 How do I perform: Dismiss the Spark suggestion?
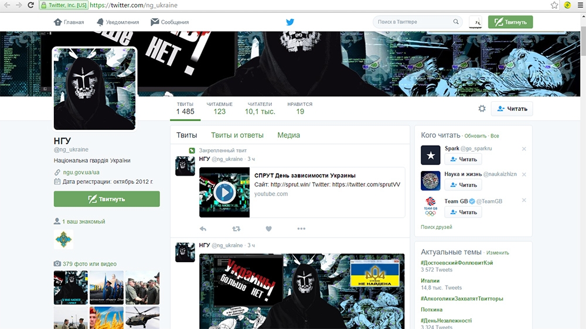click(524, 149)
